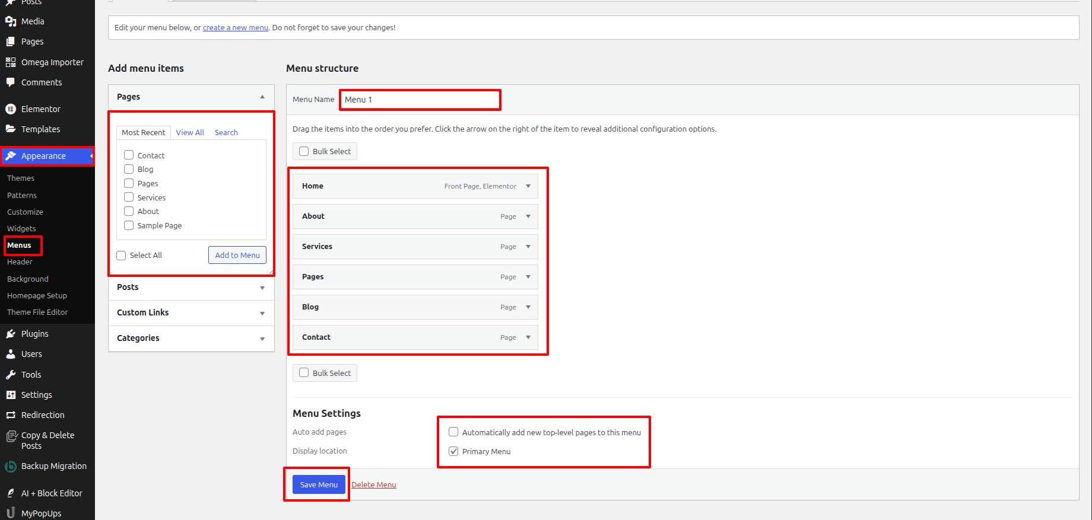This screenshot has height=520, width=1092.
Task: Open Redirection via its arrows icon
Action: point(11,415)
